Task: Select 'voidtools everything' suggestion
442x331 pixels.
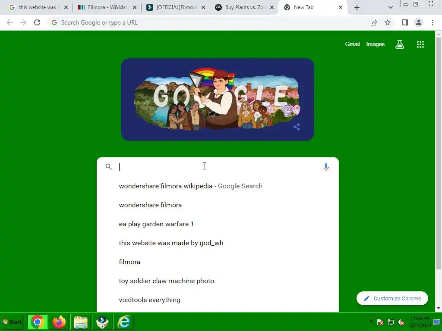Action: [x=218, y=300]
